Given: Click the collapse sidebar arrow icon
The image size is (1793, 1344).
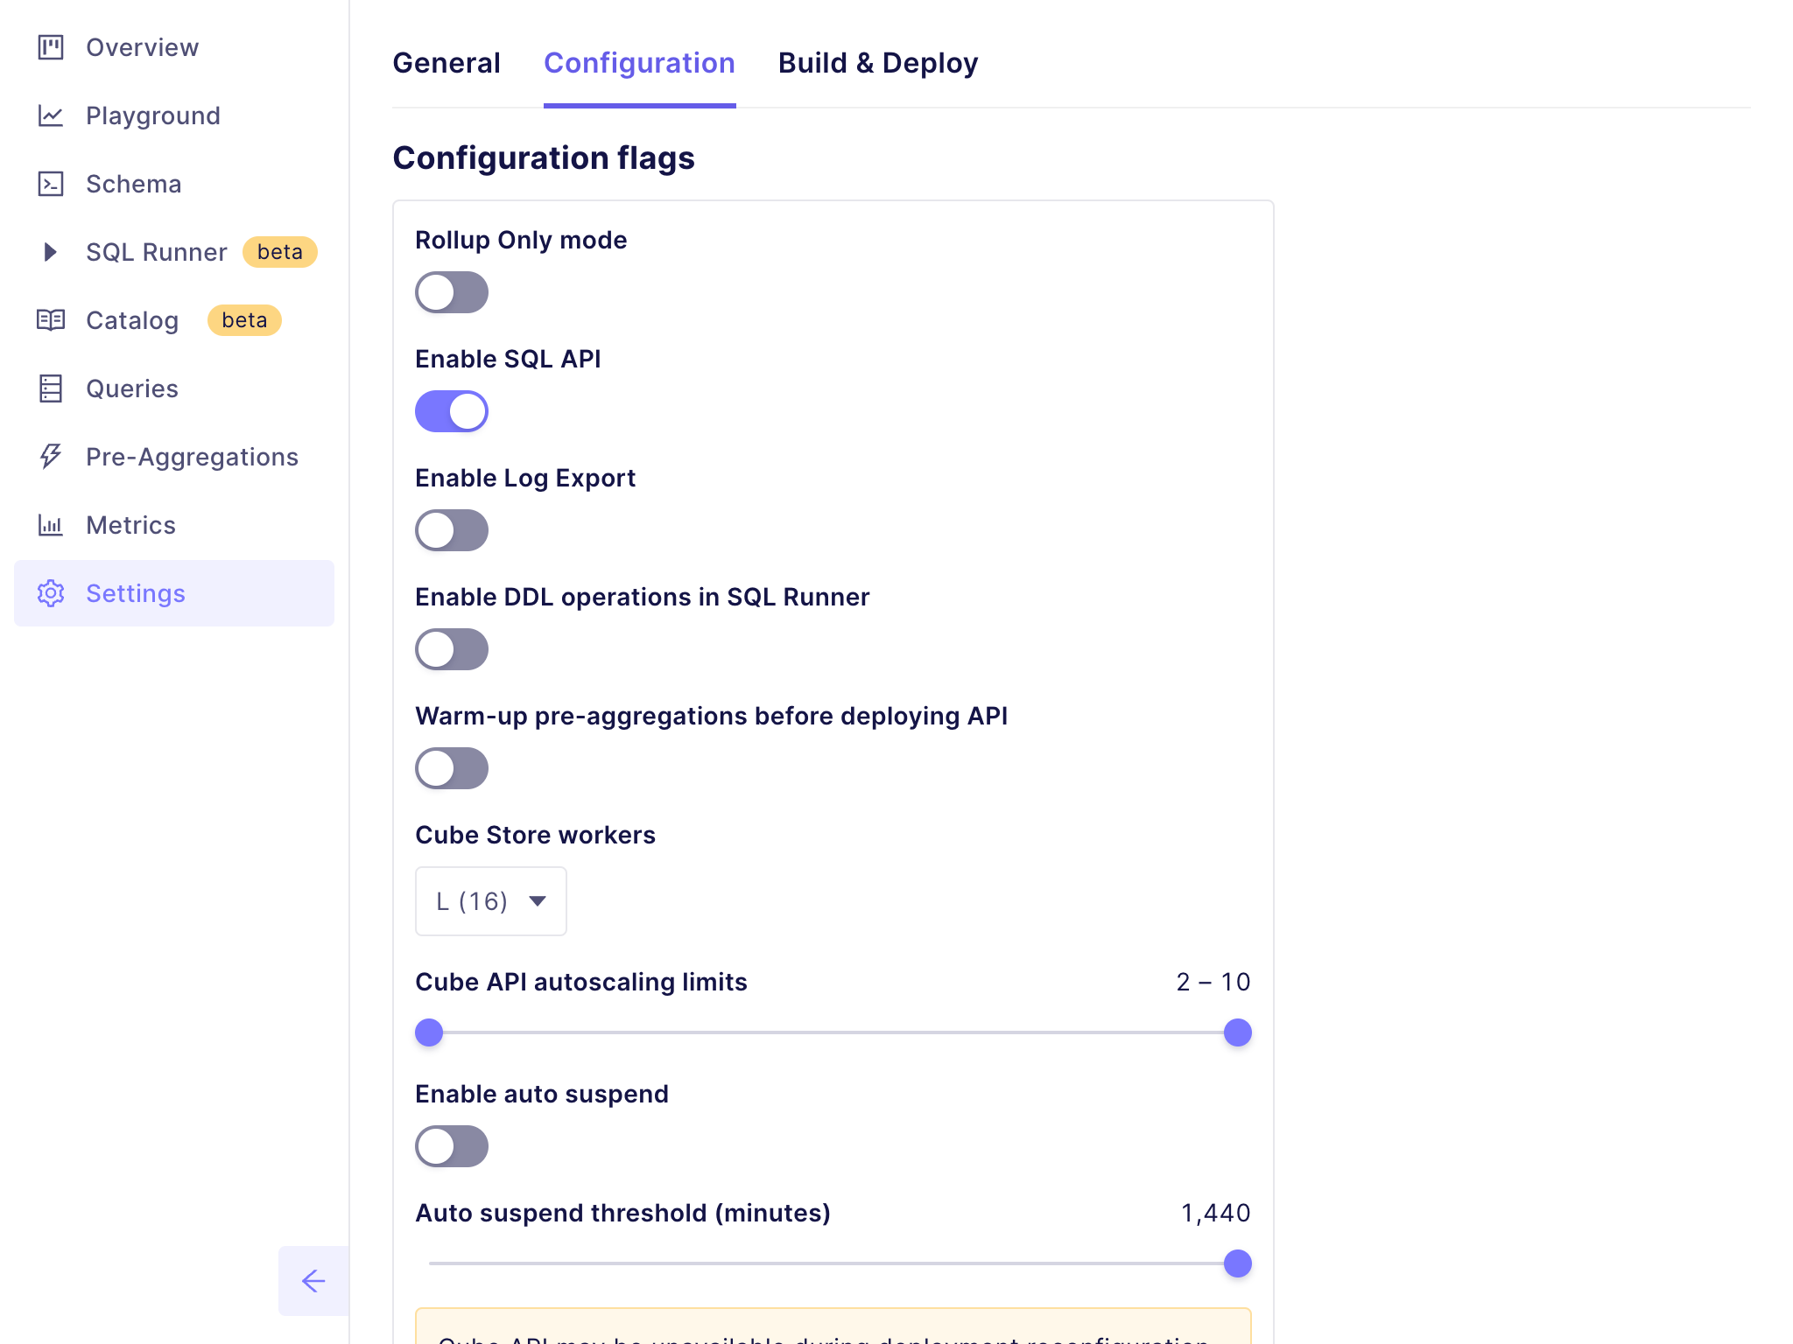Looking at the screenshot, I should (x=312, y=1280).
